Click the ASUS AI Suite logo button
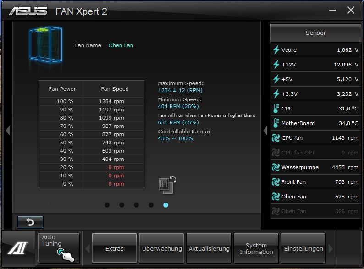 (x=18, y=248)
